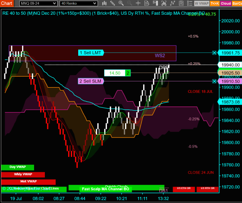Click the Mnt VWAP red status bar

[x=28, y=182]
